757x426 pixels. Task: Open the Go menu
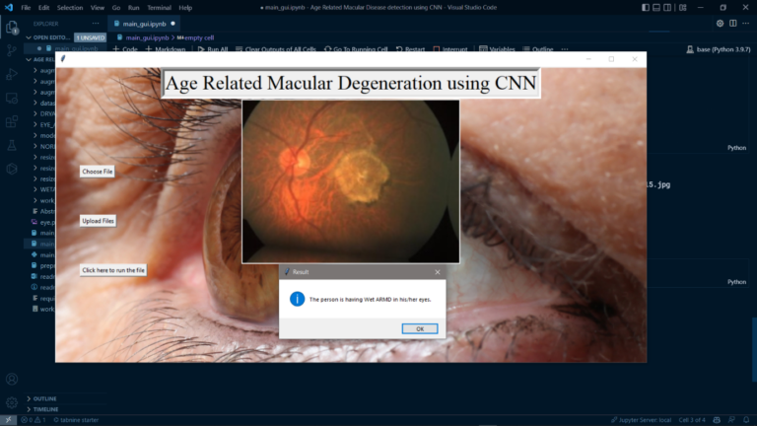pos(116,8)
